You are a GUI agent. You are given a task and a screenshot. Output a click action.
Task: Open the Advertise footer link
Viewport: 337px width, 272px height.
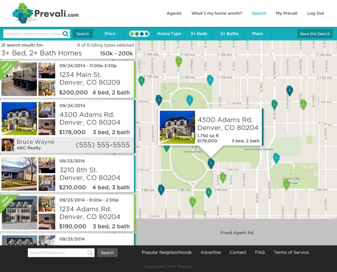[x=211, y=253]
